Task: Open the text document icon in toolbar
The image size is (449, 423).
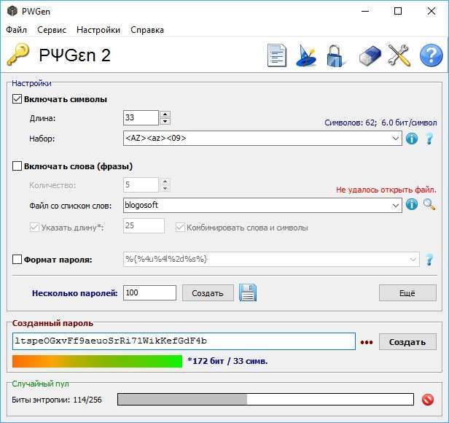Action: pos(277,55)
